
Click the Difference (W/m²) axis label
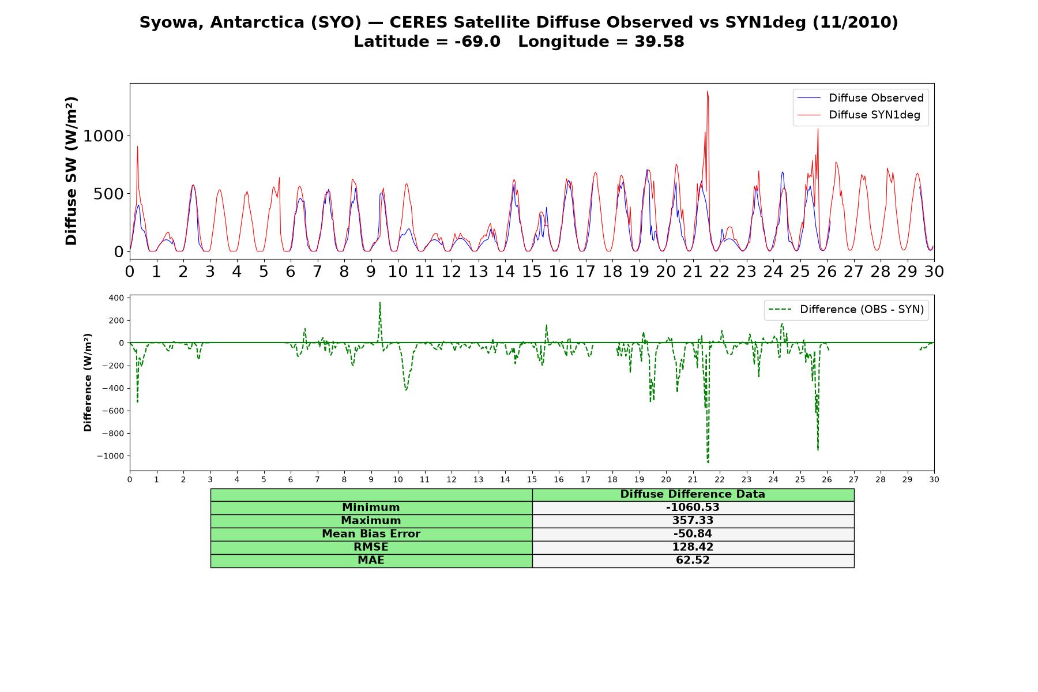(88, 382)
